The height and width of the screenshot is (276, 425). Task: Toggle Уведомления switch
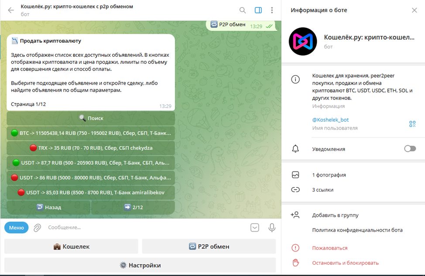point(410,149)
